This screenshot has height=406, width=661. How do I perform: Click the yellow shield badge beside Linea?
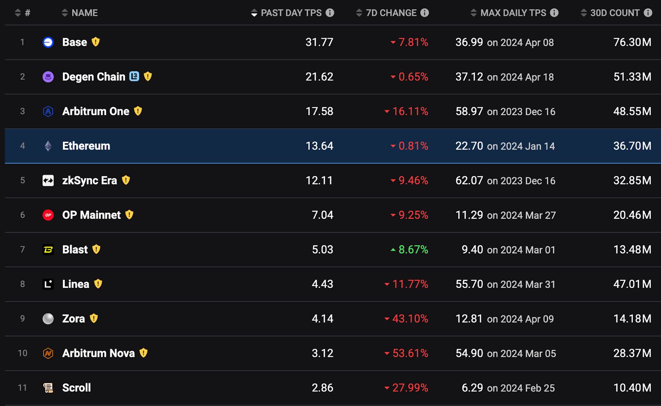[98, 284]
